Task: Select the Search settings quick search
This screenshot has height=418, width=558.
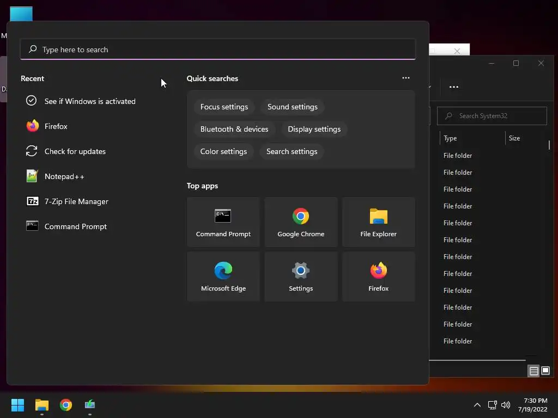Action: pyautogui.click(x=292, y=151)
